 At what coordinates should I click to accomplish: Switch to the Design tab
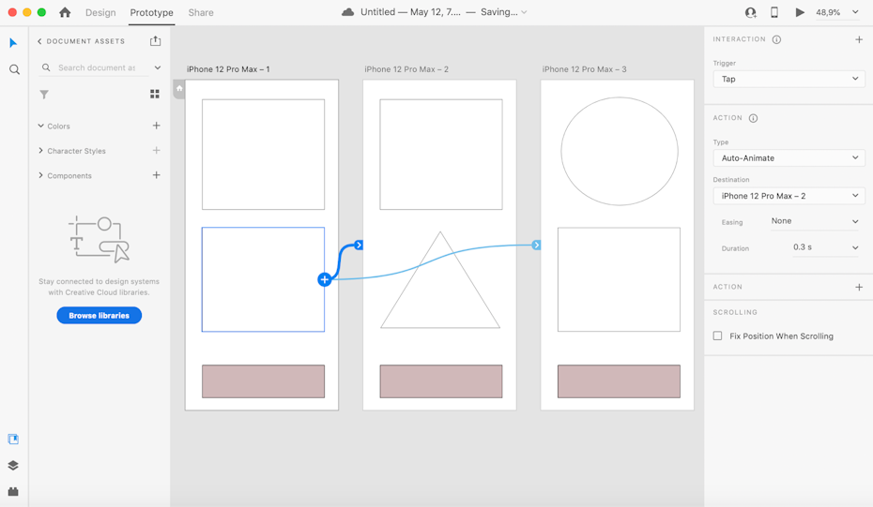coord(100,12)
